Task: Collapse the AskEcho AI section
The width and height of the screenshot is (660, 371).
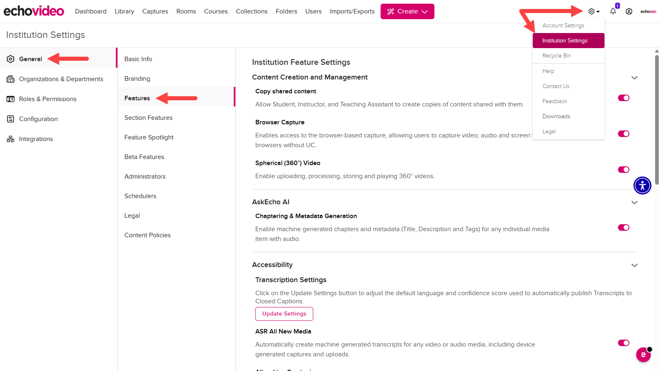Action: pos(634,203)
